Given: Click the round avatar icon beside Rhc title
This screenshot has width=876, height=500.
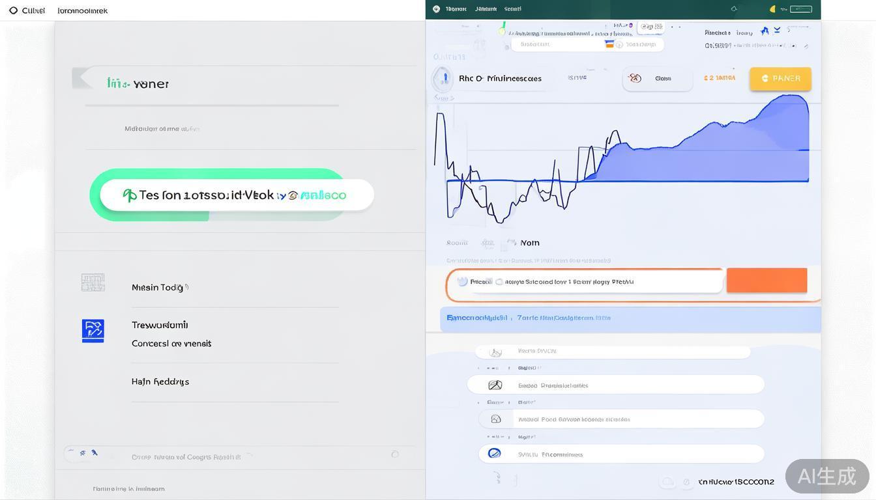Looking at the screenshot, I should click(x=443, y=78).
